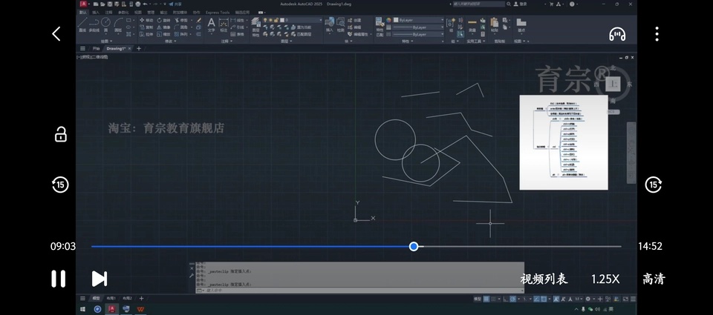Click the Measure (测量) utility icon
The height and width of the screenshot is (315, 713).
click(472, 24)
